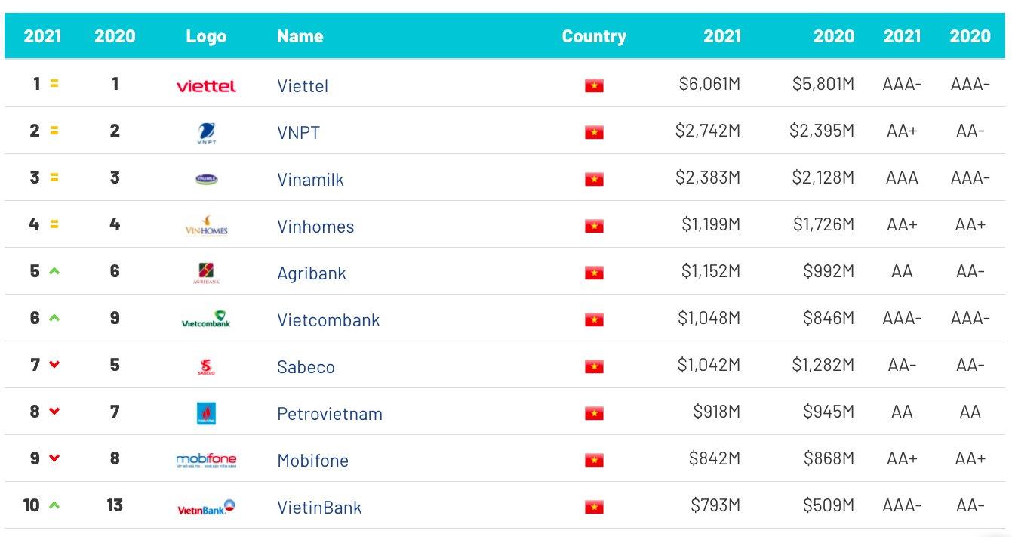Click the Sabeco red logo
The height and width of the screenshot is (537, 1012).
(206, 367)
